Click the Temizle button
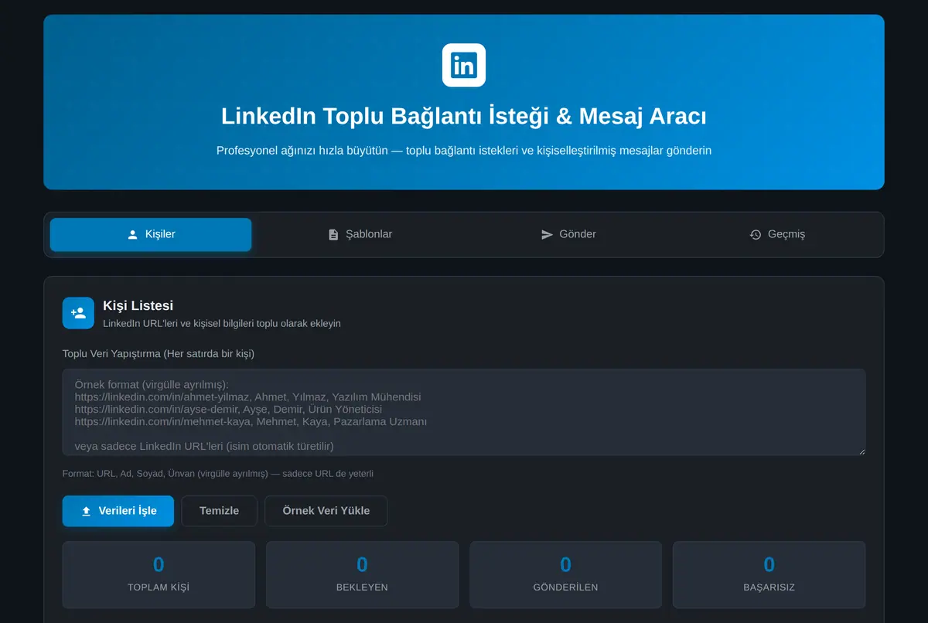 [220, 511]
